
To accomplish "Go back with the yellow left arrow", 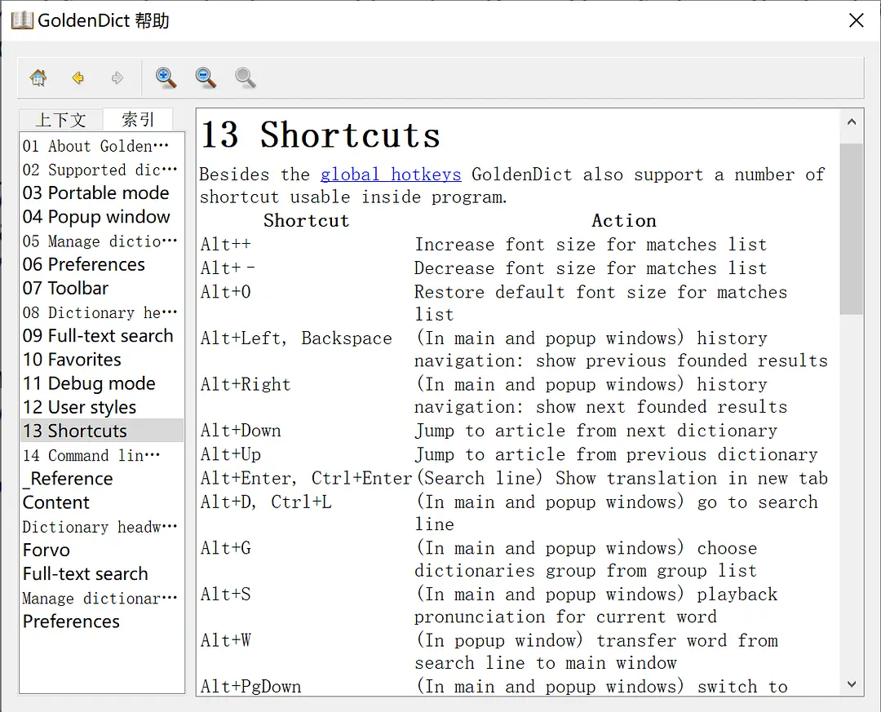I will click(x=78, y=77).
